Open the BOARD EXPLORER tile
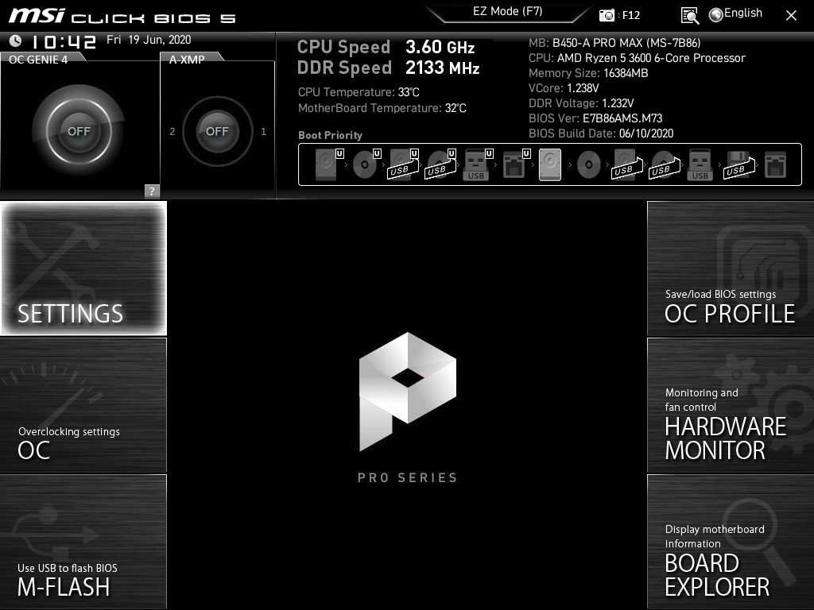This screenshot has width=814, height=610. [x=731, y=542]
